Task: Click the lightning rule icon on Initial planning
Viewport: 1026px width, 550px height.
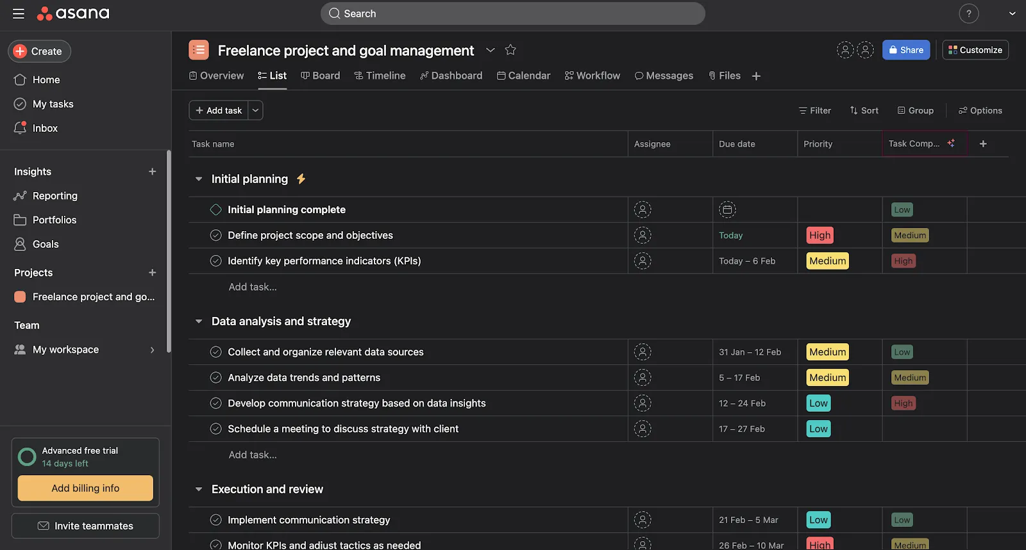Action: [301, 179]
